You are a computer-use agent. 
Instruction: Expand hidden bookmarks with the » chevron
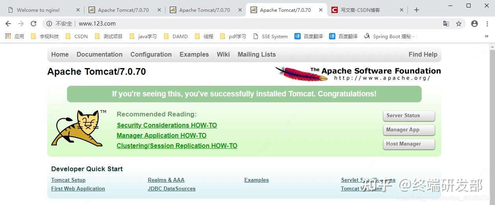click(x=487, y=36)
